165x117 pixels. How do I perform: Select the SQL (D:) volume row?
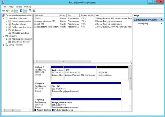coord(83,24)
